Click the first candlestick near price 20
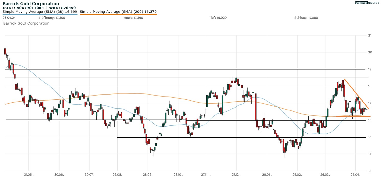381x176 pixels. 5,51
